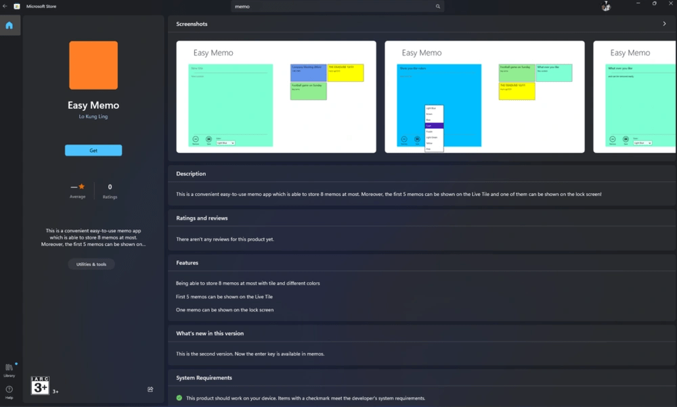Image resolution: width=677 pixels, height=407 pixels.
Task: Open the Home sidebar icon
Action: click(x=9, y=26)
